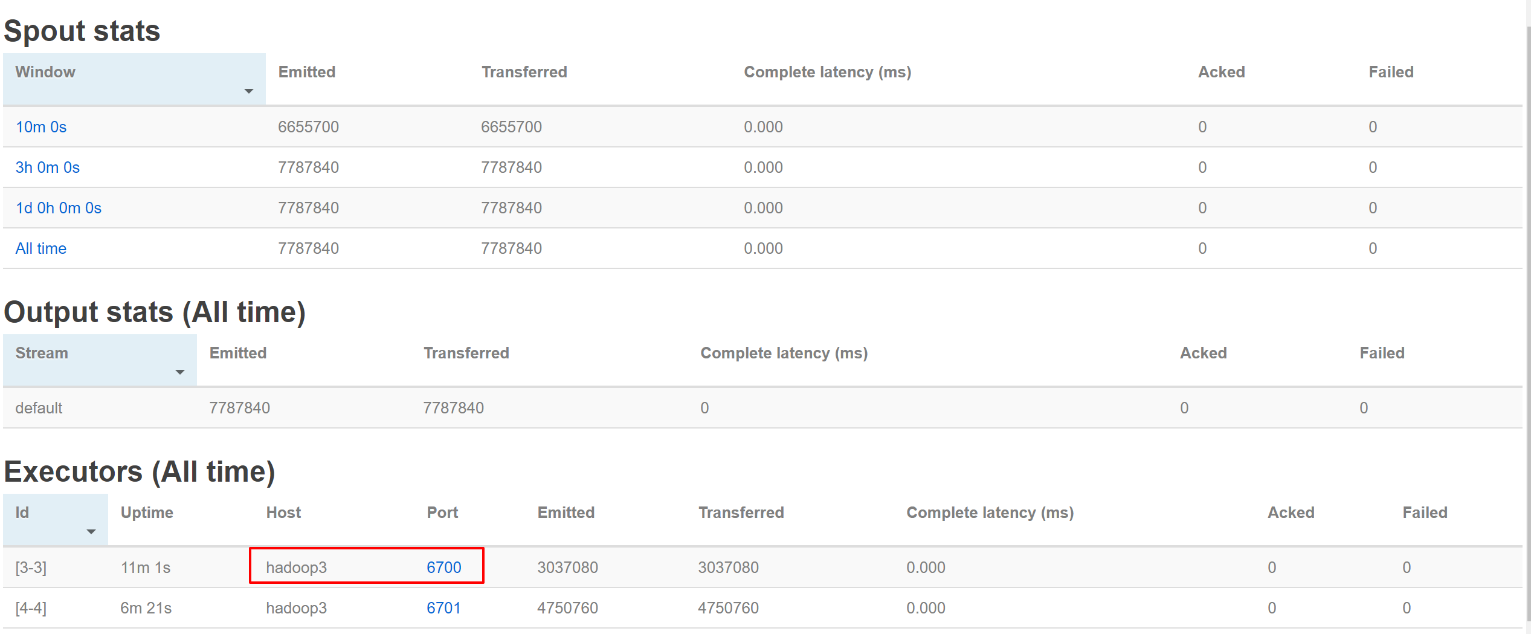Sort Spout stats by Transferred column

524,72
